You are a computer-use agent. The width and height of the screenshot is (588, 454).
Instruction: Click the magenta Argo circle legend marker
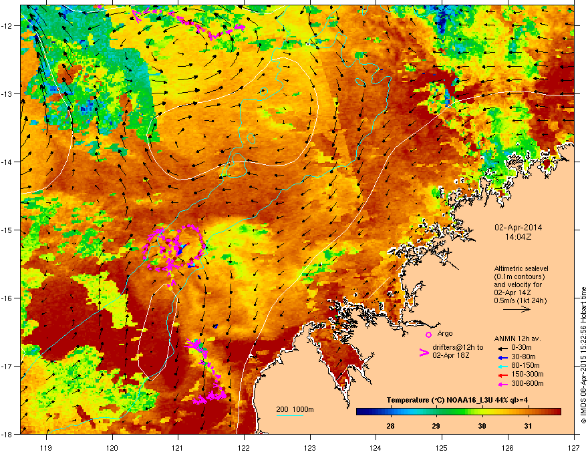428,334
